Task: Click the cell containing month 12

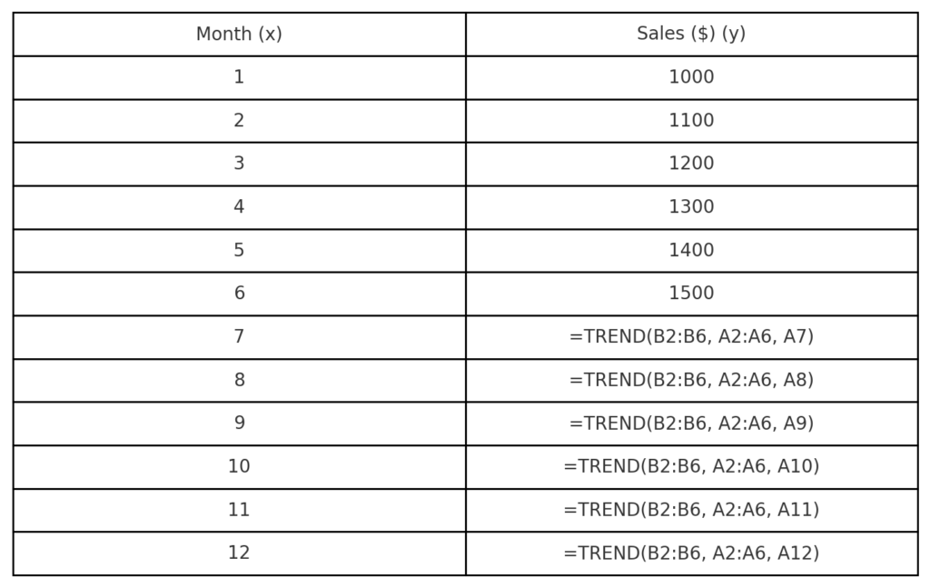Action: click(239, 553)
